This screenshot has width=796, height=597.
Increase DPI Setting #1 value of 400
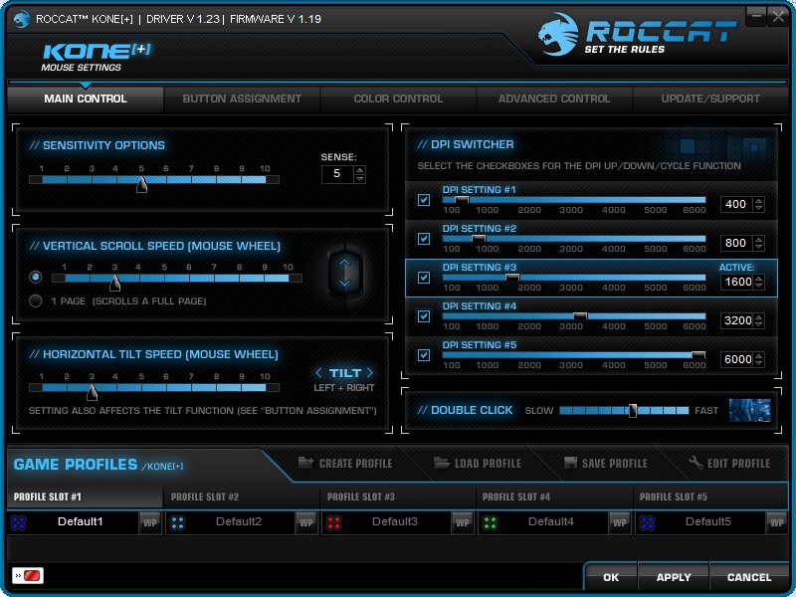point(758,201)
